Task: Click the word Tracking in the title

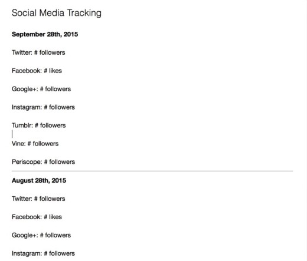Action: click(x=84, y=13)
